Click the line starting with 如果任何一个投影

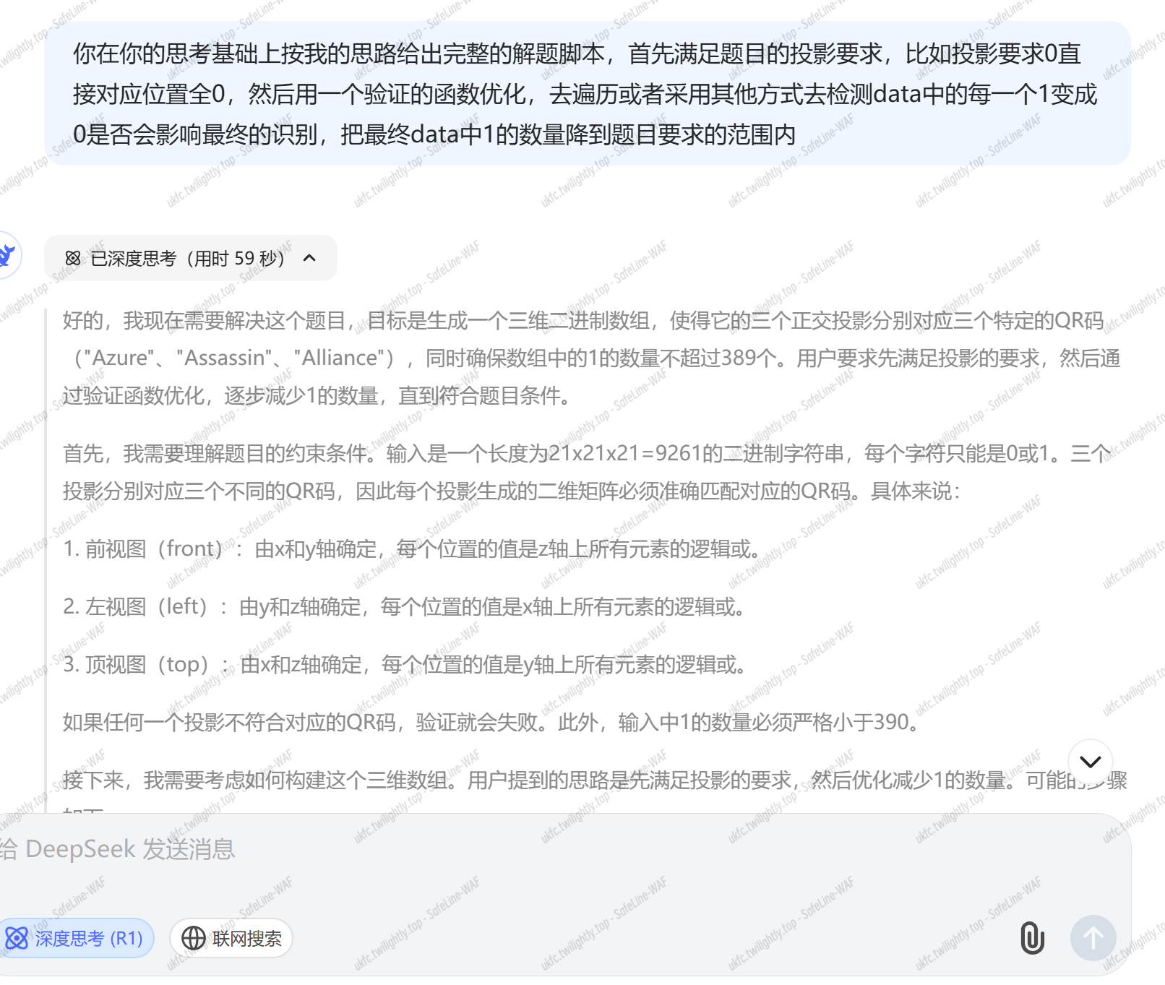pos(491,723)
